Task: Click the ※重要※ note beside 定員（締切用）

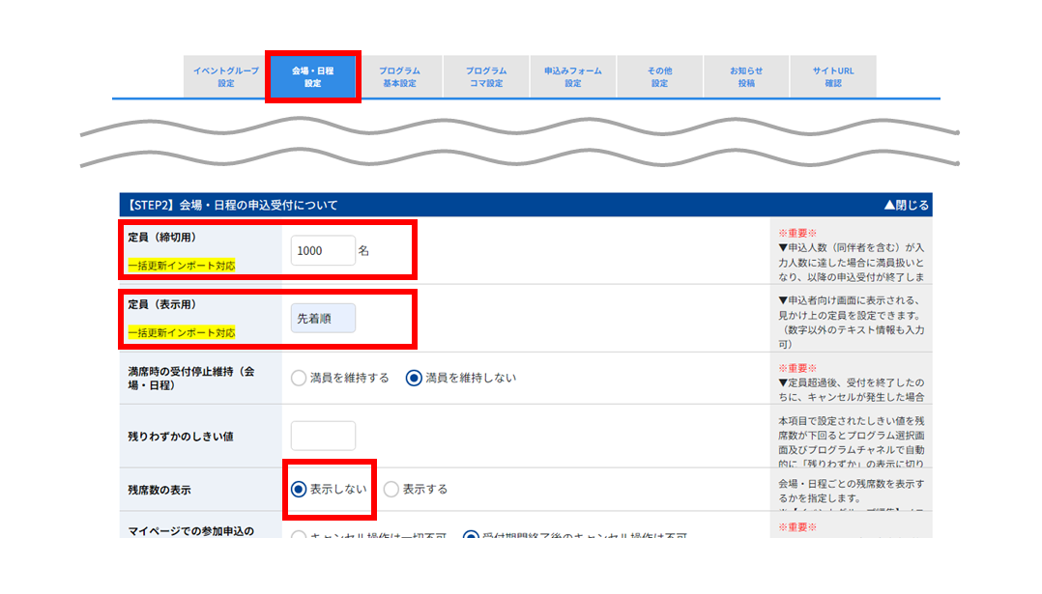Action: coord(797,233)
